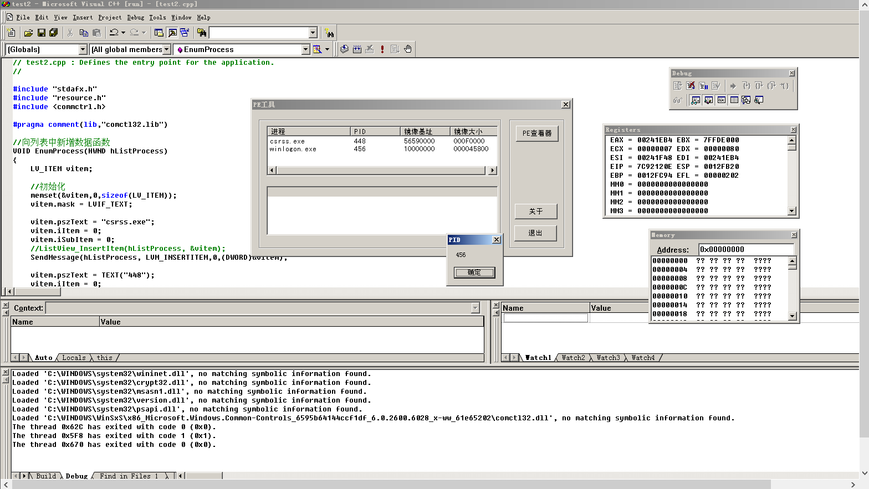The width and height of the screenshot is (869, 489).
Task: Open the Undo history dropdown arrow
Action: (x=123, y=33)
